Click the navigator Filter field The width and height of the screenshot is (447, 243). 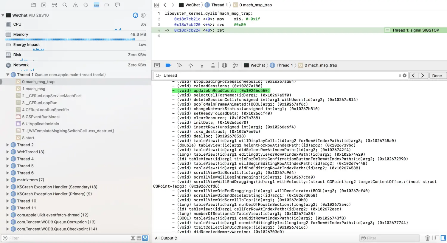click(x=66, y=238)
